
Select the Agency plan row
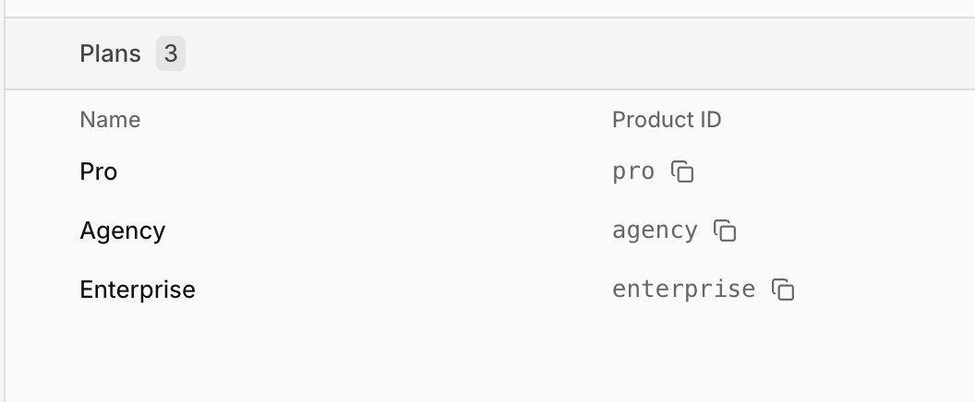[x=369, y=231]
